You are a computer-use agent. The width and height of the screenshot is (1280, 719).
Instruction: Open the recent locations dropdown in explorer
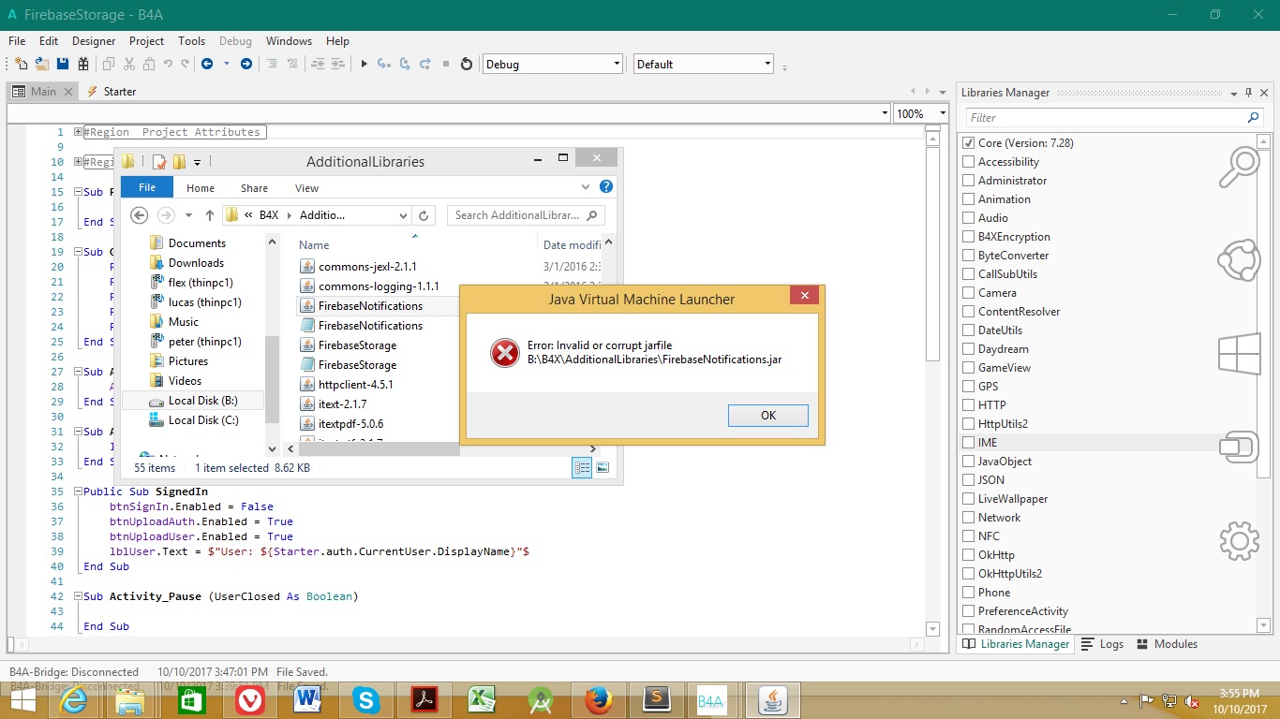click(x=188, y=215)
